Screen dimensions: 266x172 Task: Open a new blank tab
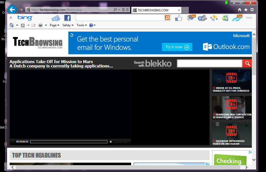point(185,10)
